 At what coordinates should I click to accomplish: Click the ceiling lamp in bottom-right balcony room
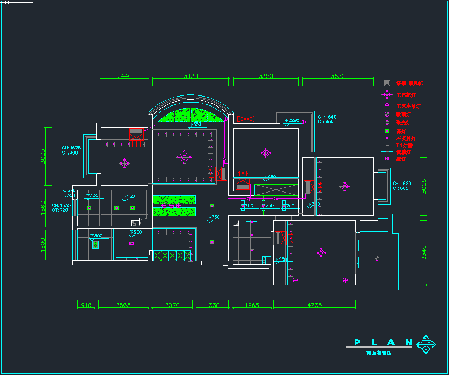[377, 258]
